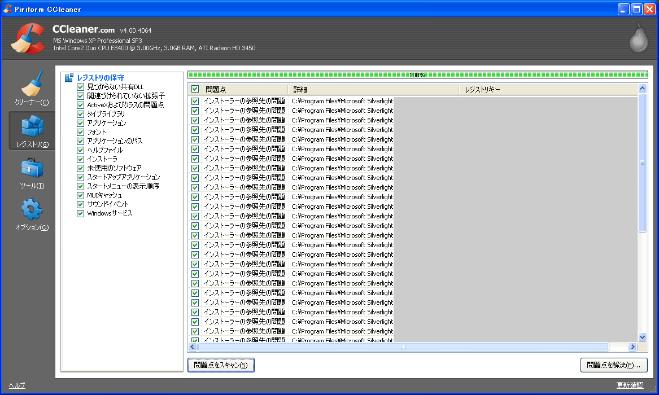
Task: Click the vertical scrollbar up arrow
Action: [x=642, y=88]
